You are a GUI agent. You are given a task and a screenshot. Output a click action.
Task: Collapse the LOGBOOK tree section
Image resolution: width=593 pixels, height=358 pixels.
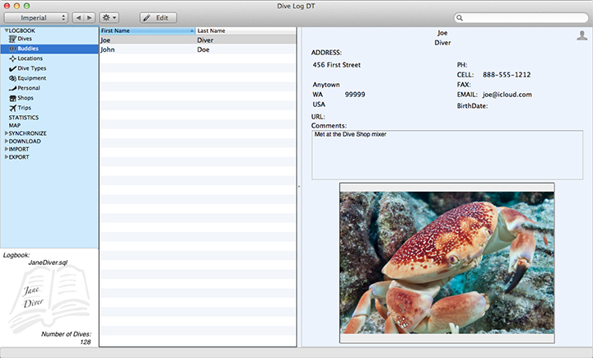(x=7, y=30)
